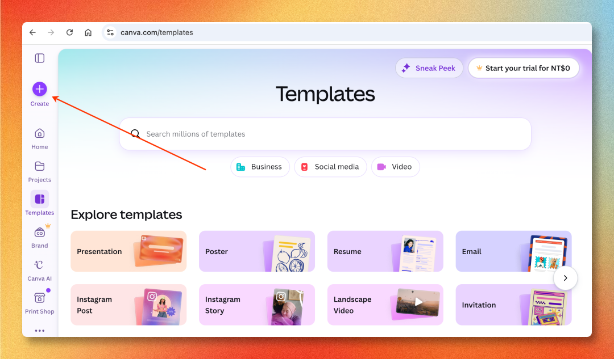Open the Poster template card
The image size is (614, 359).
click(x=257, y=251)
